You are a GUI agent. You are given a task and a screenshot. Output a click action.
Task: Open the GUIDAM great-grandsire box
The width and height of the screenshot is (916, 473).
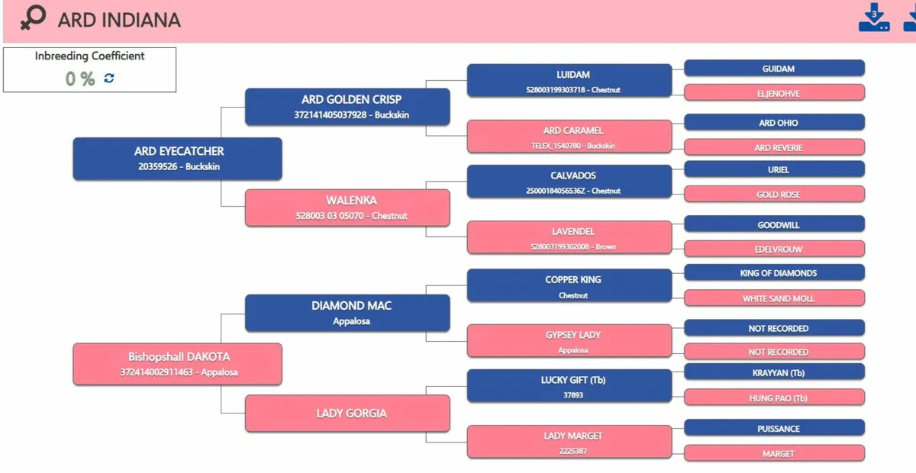[774, 69]
